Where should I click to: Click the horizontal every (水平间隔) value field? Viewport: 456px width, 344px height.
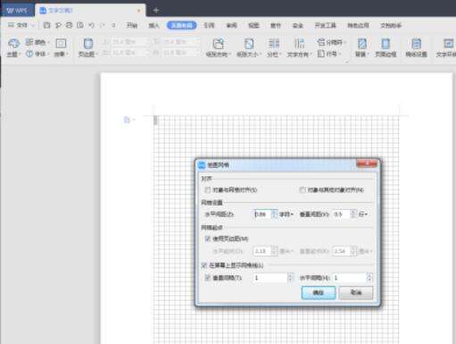tap(350, 278)
